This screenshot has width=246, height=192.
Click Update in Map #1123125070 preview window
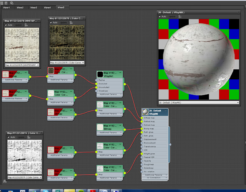pos(63,23)
